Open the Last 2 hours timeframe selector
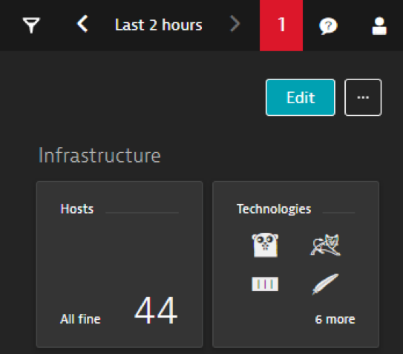403x354 pixels. point(159,24)
